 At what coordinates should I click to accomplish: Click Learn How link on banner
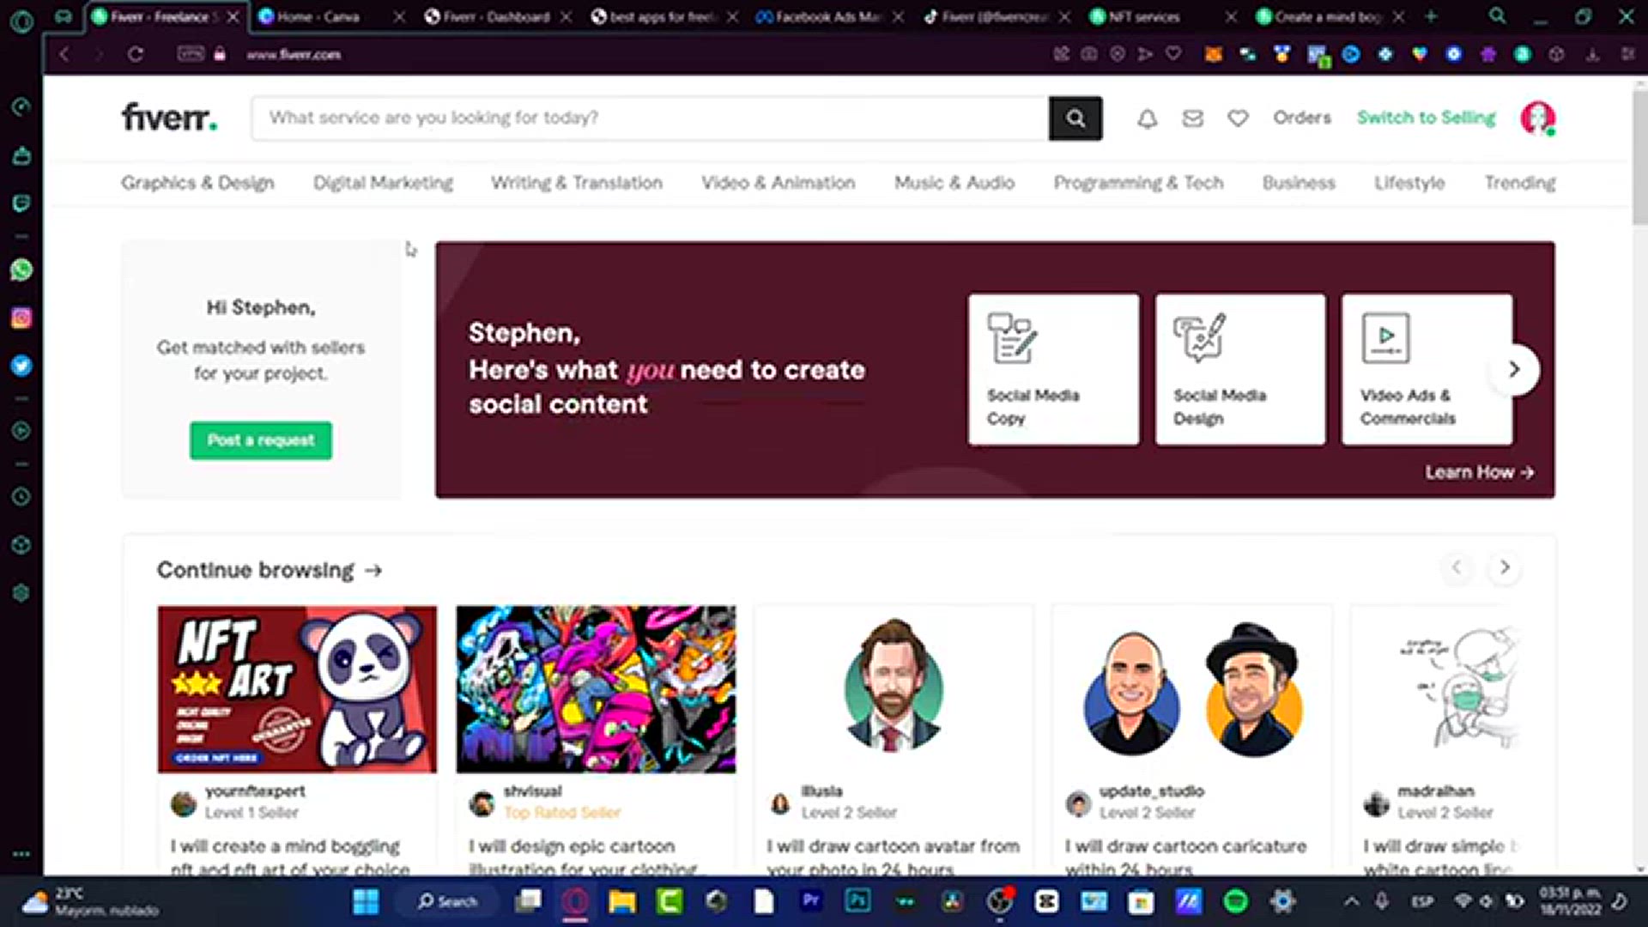1480,472
